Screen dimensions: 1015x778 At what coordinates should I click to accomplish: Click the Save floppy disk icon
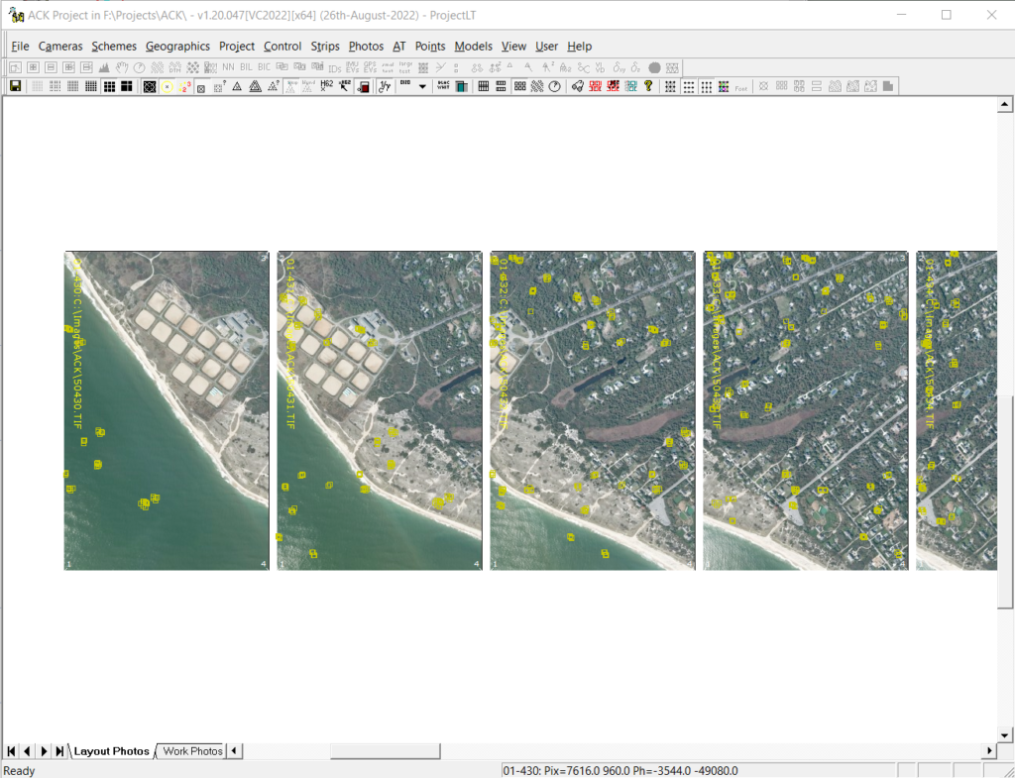(x=16, y=86)
